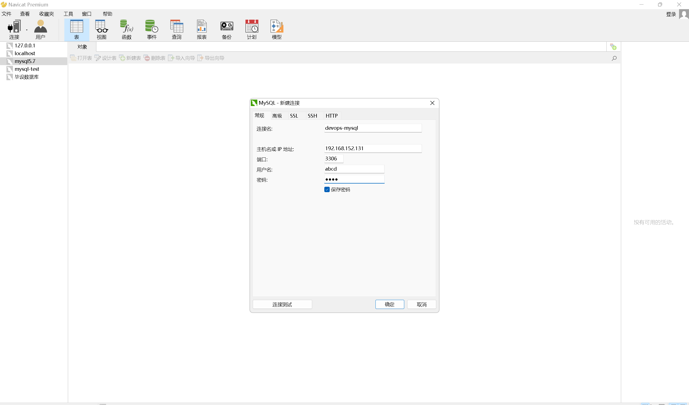This screenshot has height=405, width=689.
Task: Select the localhost connection in sidebar
Action: [34, 53]
